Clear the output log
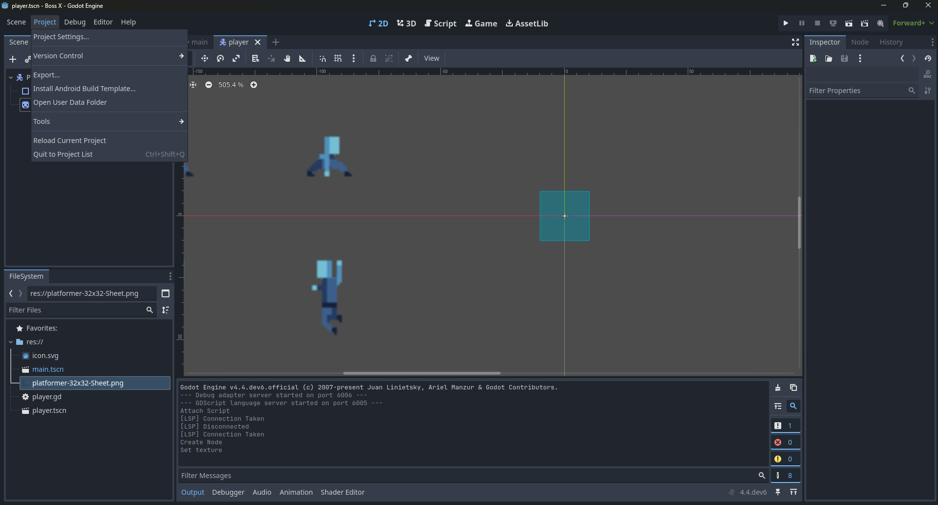Screen dimensions: 938x505 pos(778,387)
